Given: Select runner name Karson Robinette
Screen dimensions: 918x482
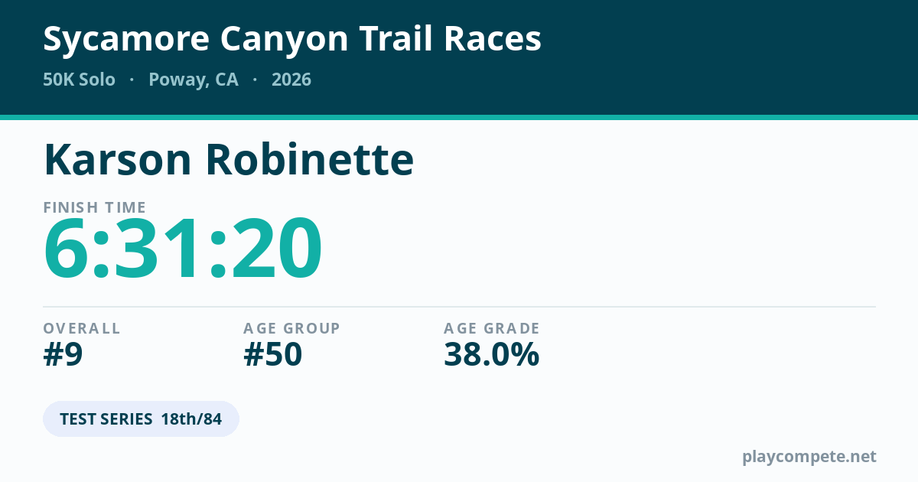Looking at the screenshot, I should tap(229, 160).
